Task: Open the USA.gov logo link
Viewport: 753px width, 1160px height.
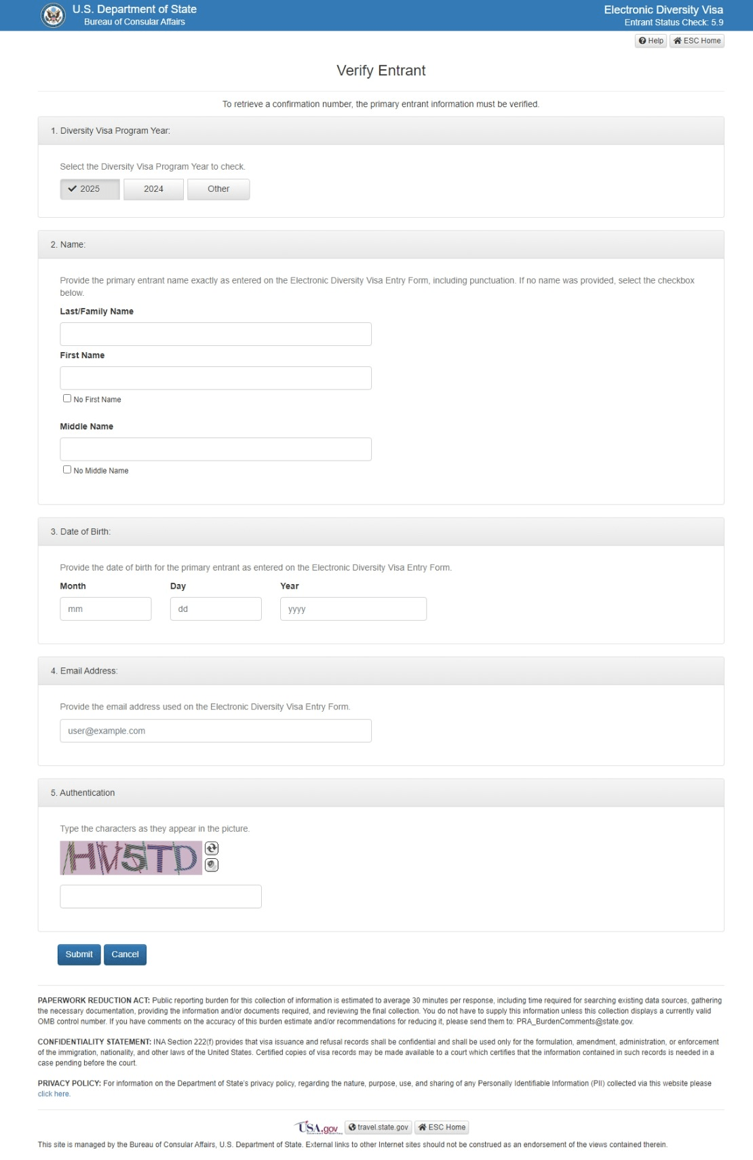Action: (318, 1127)
